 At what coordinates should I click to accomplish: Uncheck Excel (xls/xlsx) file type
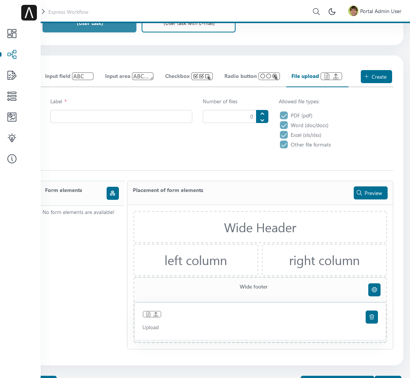[x=284, y=135]
